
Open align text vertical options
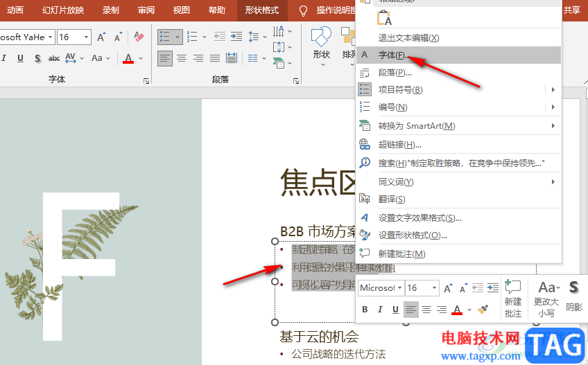coord(282,47)
